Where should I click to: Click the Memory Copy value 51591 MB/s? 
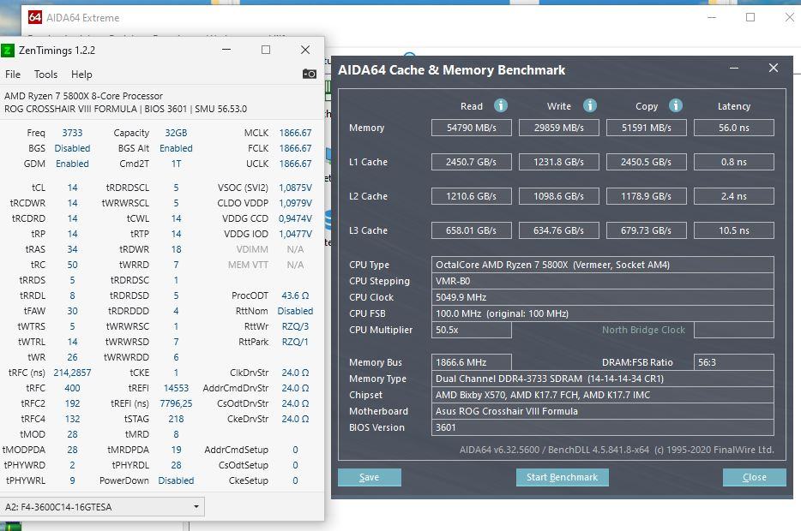(647, 128)
